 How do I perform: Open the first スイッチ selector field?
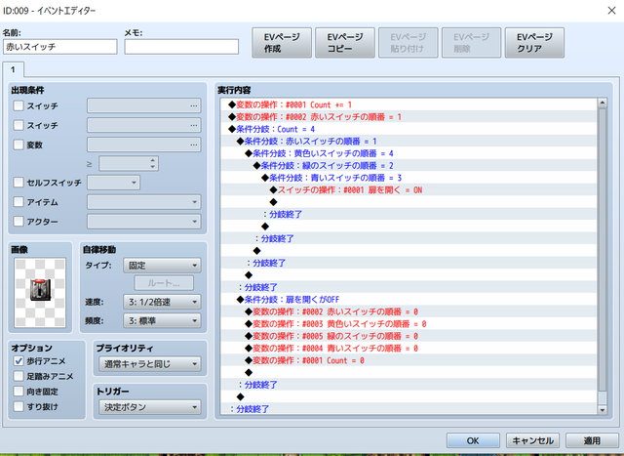[x=144, y=105]
